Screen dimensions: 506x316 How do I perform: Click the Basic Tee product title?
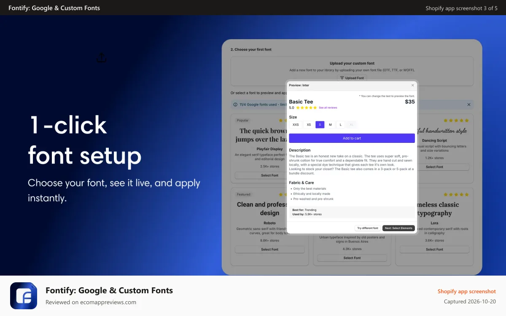(x=301, y=102)
